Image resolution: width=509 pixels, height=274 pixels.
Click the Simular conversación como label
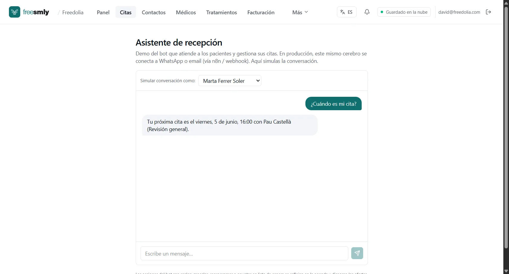coord(168,81)
